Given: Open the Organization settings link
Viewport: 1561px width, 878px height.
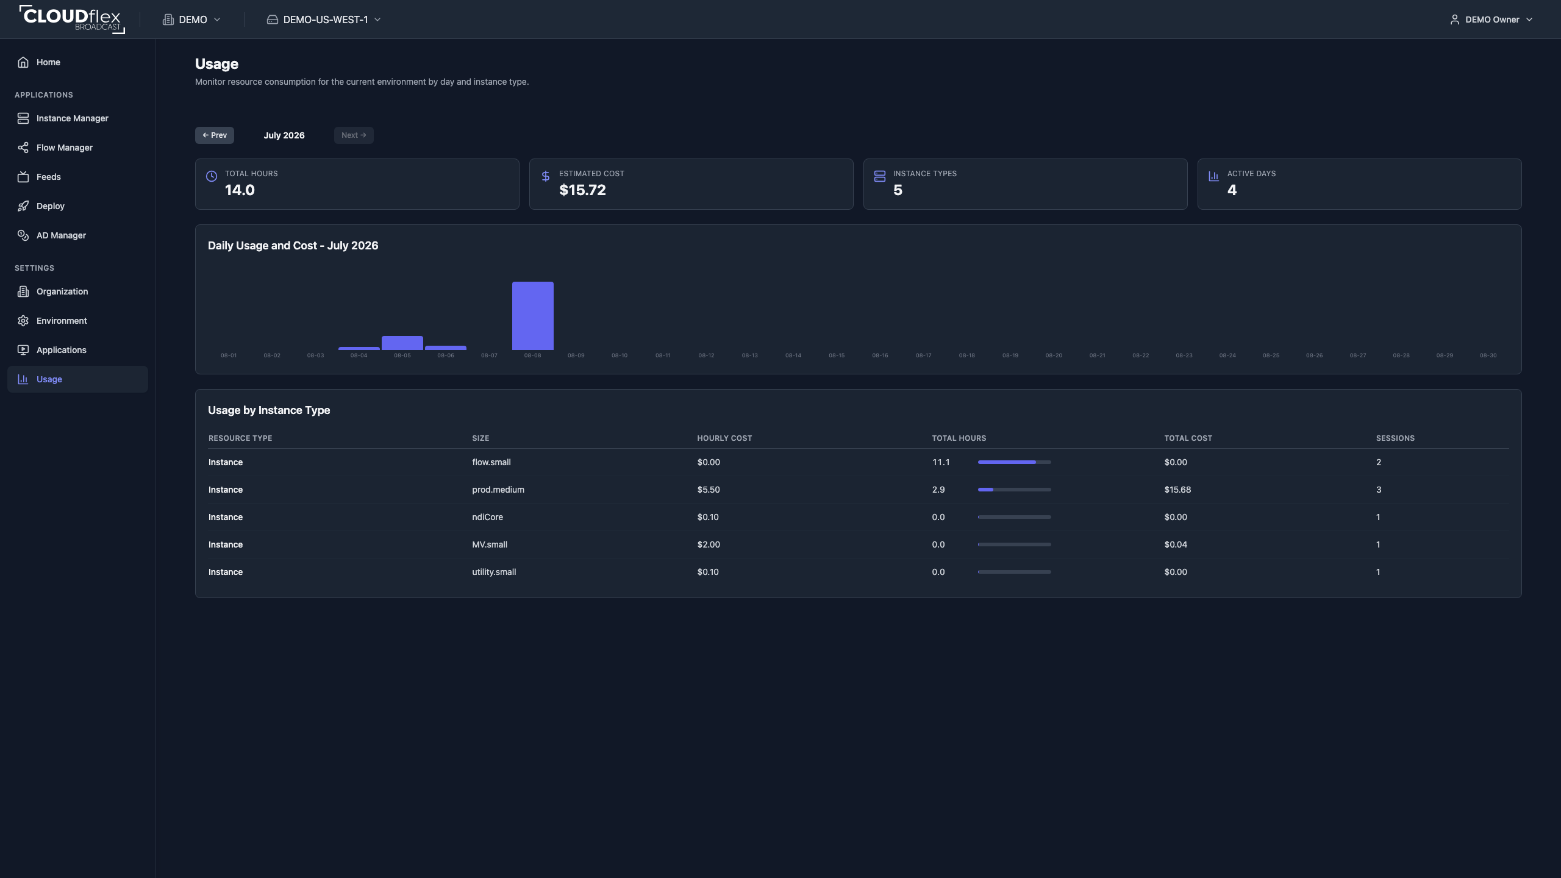Looking at the screenshot, I should coord(77,291).
